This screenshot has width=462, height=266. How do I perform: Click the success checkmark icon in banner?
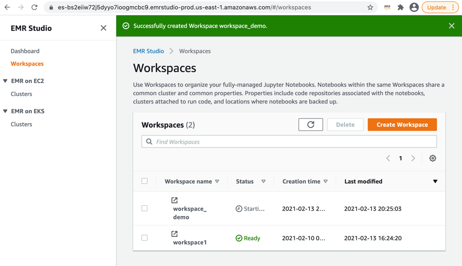click(x=126, y=26)
